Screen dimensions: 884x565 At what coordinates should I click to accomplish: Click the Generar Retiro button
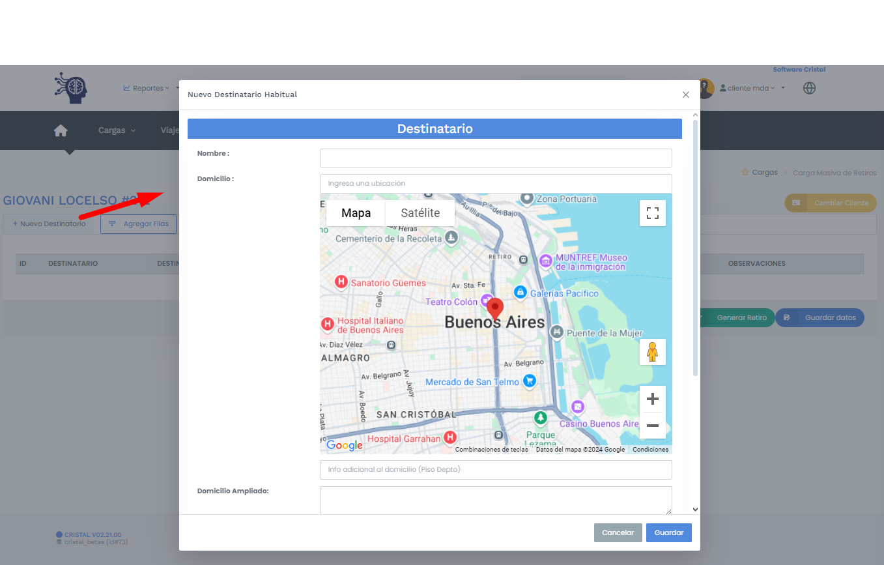736,317
